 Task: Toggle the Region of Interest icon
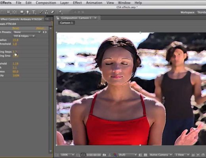point(140,155)
